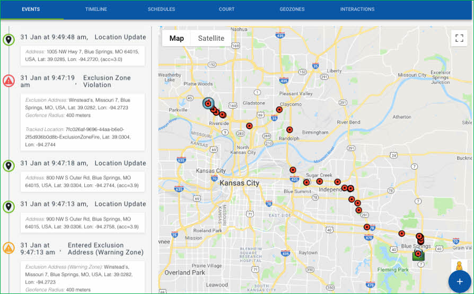
Task: Click 'Liberty' map label
Action: coord(334,70)
